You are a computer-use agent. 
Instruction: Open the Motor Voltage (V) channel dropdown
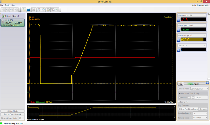pyautogui.click(x=192, y=35)
